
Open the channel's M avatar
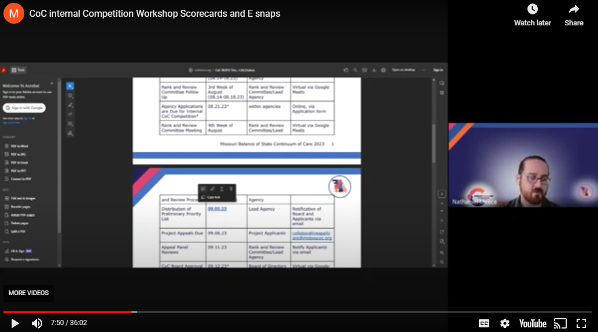pyautogui.click(x=14, y=13)
